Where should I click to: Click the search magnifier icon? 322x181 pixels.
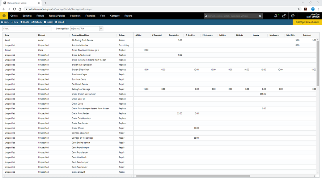[206, 16]
